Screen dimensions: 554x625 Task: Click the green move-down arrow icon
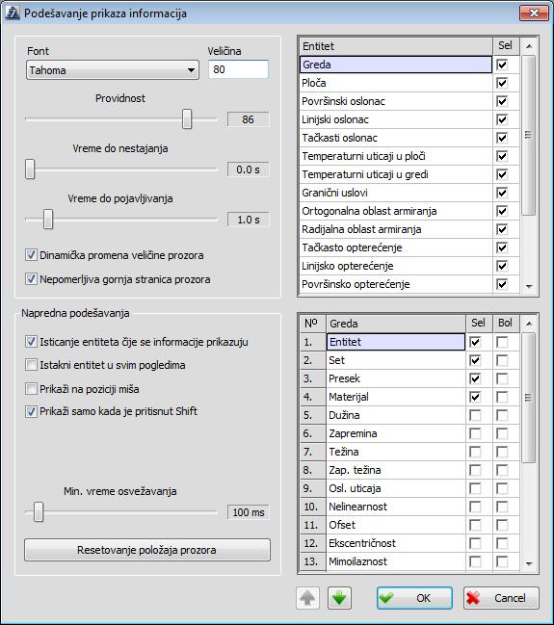339,598
